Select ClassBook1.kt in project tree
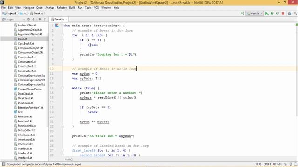The image size is (298, 167). coord(26,43)
